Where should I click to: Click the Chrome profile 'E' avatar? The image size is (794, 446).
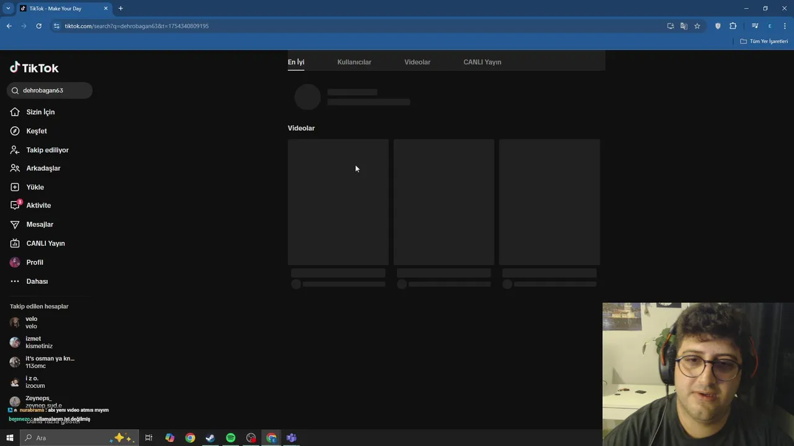pyautogui.click(x=770, y=26)
